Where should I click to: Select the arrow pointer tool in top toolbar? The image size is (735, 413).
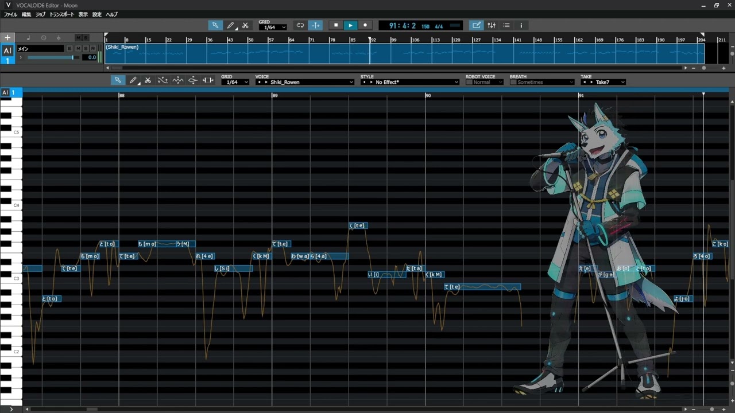(215, 25)
